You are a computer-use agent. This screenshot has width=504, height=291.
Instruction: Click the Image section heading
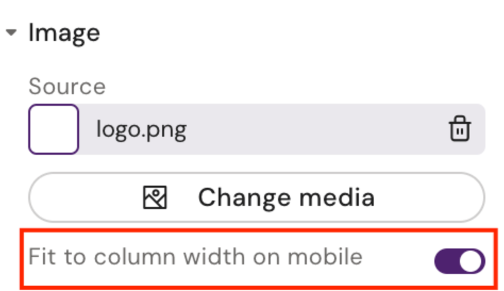pyautogui.click(x=64, y=33)
